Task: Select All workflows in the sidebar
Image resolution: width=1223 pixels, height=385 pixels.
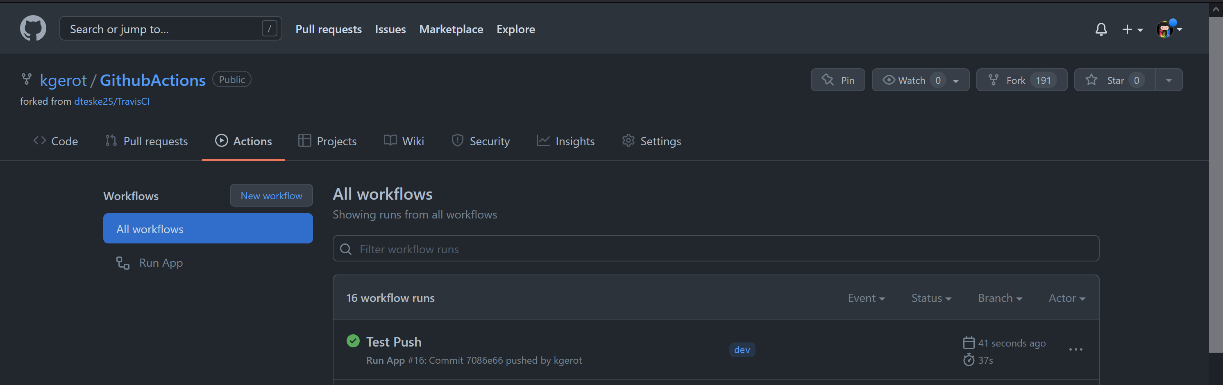Action: (208, 229)
